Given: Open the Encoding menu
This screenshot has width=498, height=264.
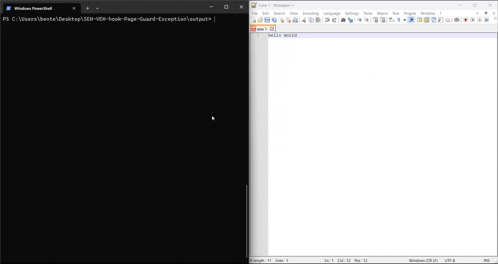Looking at the screenshot, I should pyautogui.click(x=311, y=13).
